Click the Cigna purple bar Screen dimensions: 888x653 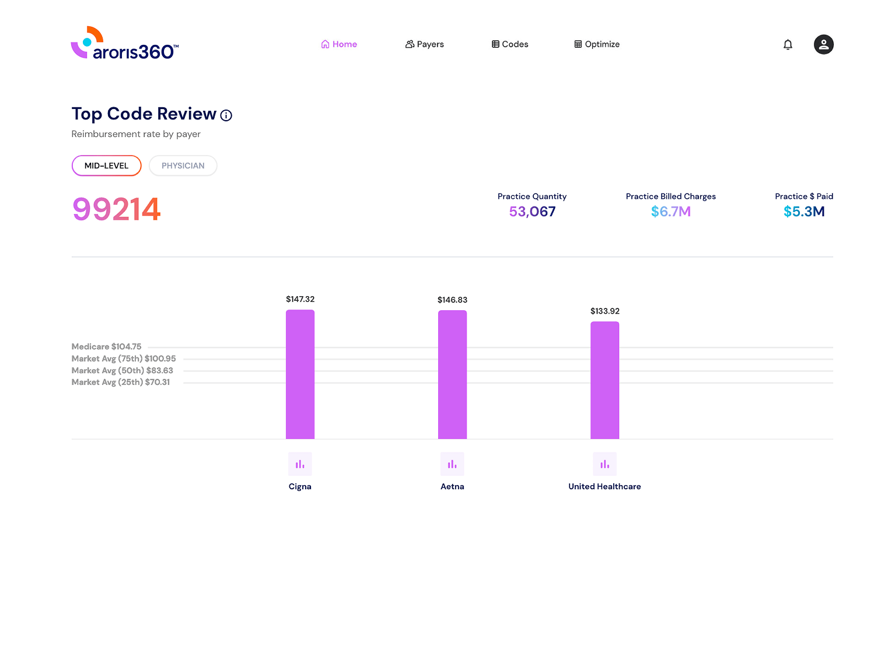[x=300, y=374]
